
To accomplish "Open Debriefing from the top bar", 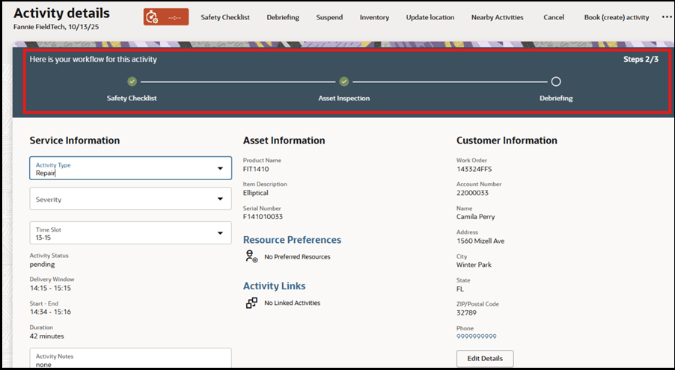I will [x=283, y=17].
